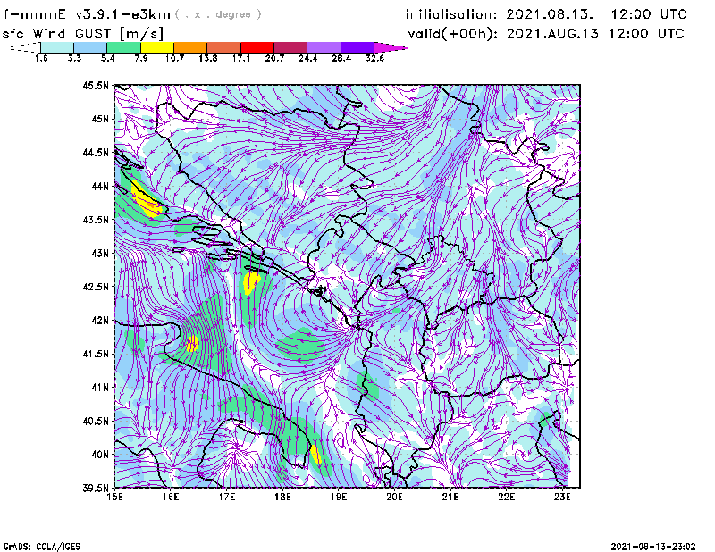Click the yellow gust patch near 40N 18.5E
This screenshot has width=715, height=552.
pyautogui.click(x=315, y=455)
